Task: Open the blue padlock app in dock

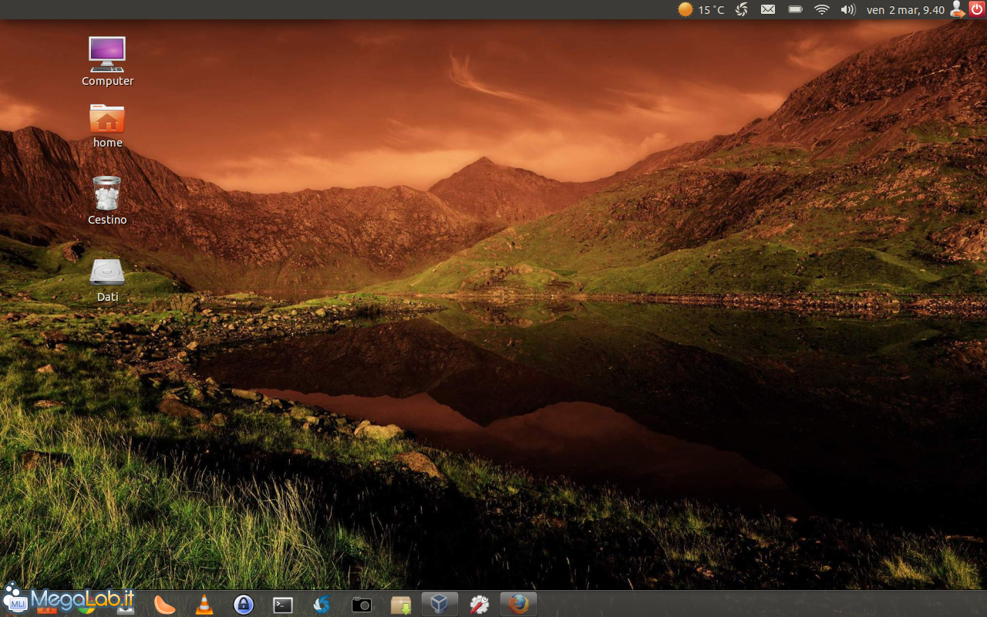Action: (244, 605)
